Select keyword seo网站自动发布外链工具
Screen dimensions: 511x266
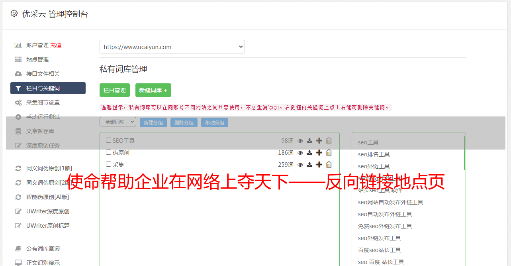(390, 202)
